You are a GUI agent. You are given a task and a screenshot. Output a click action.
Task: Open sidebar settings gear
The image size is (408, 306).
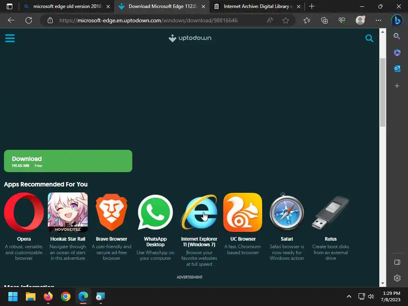click(x=397, y=278)
